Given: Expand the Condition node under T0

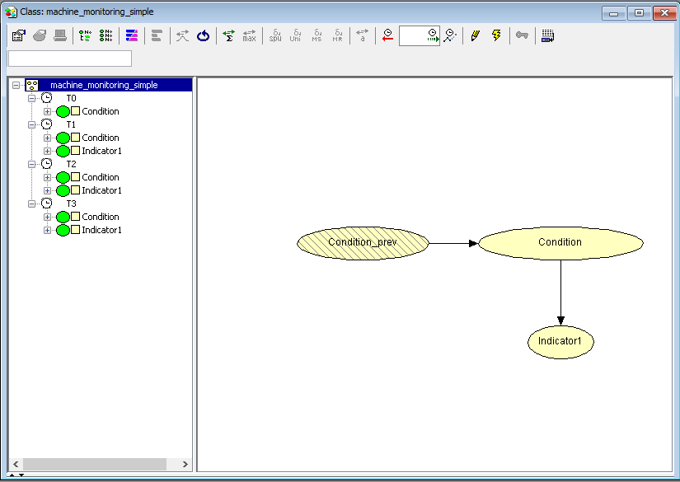Looking at the screenshot, I should tap(47, 111).
